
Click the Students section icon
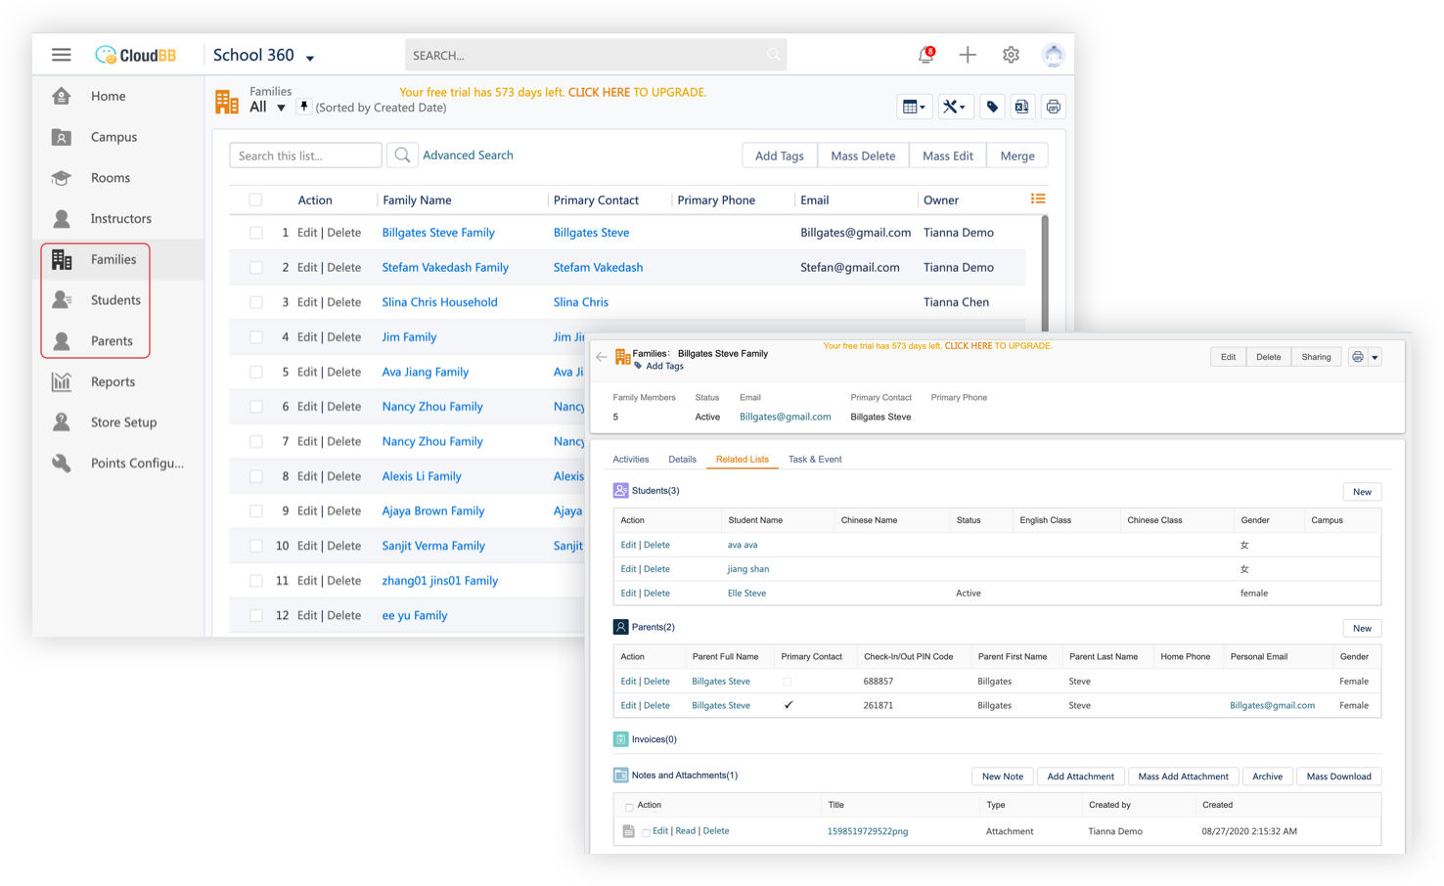620,490
